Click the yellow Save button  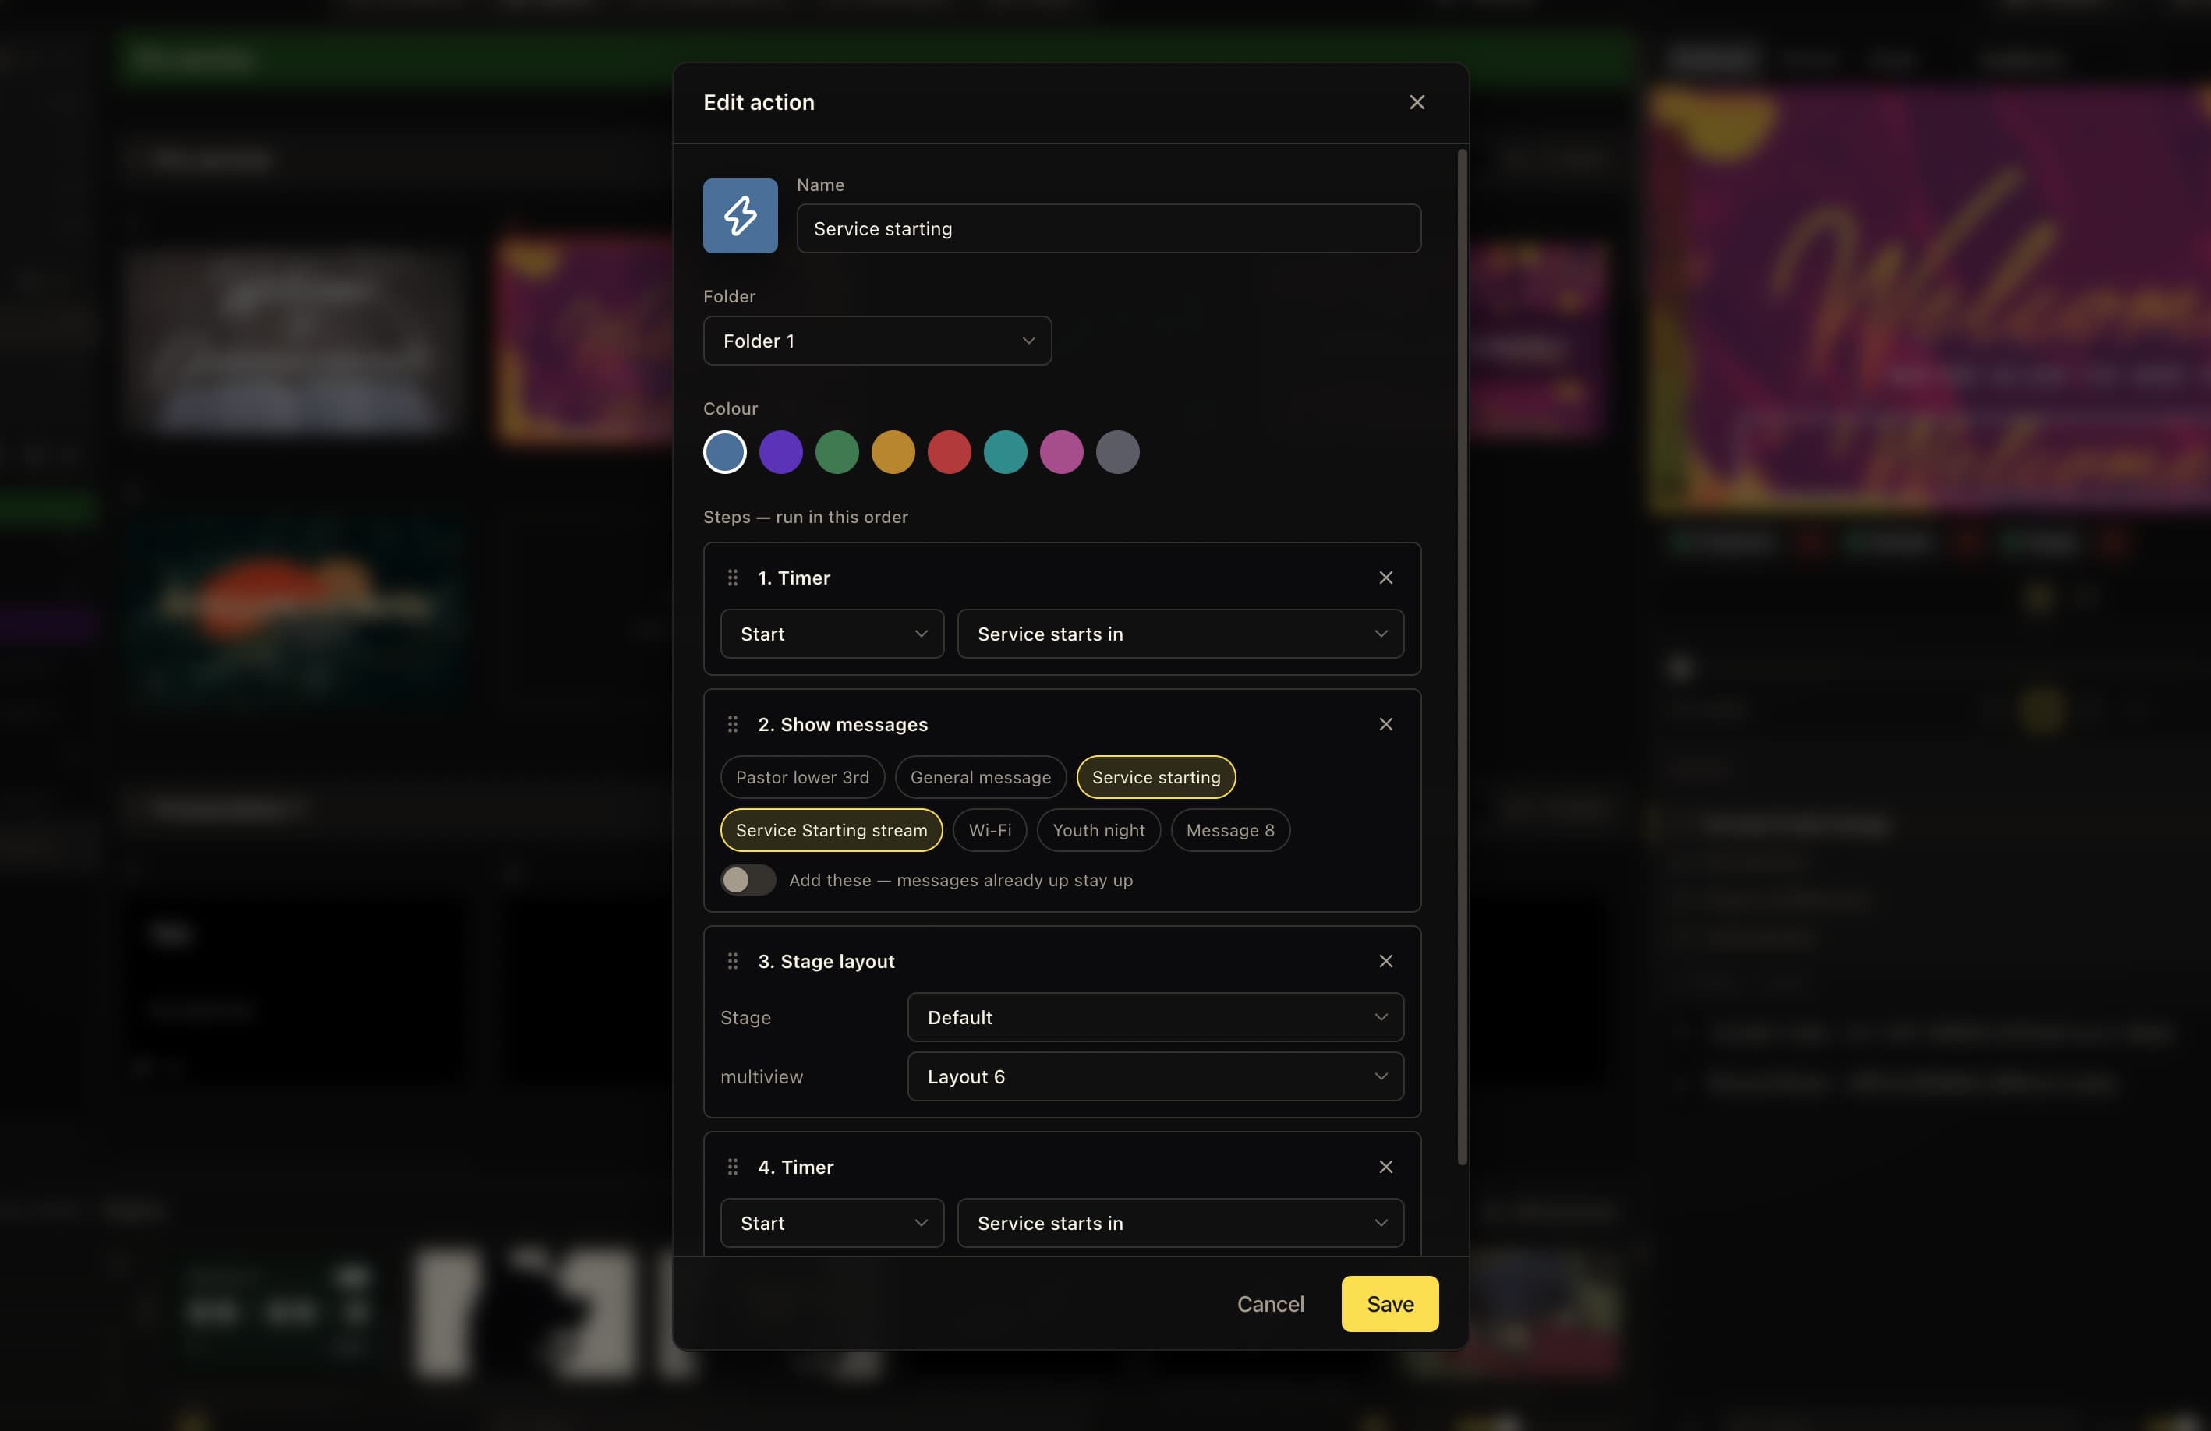(1390, 1304)
